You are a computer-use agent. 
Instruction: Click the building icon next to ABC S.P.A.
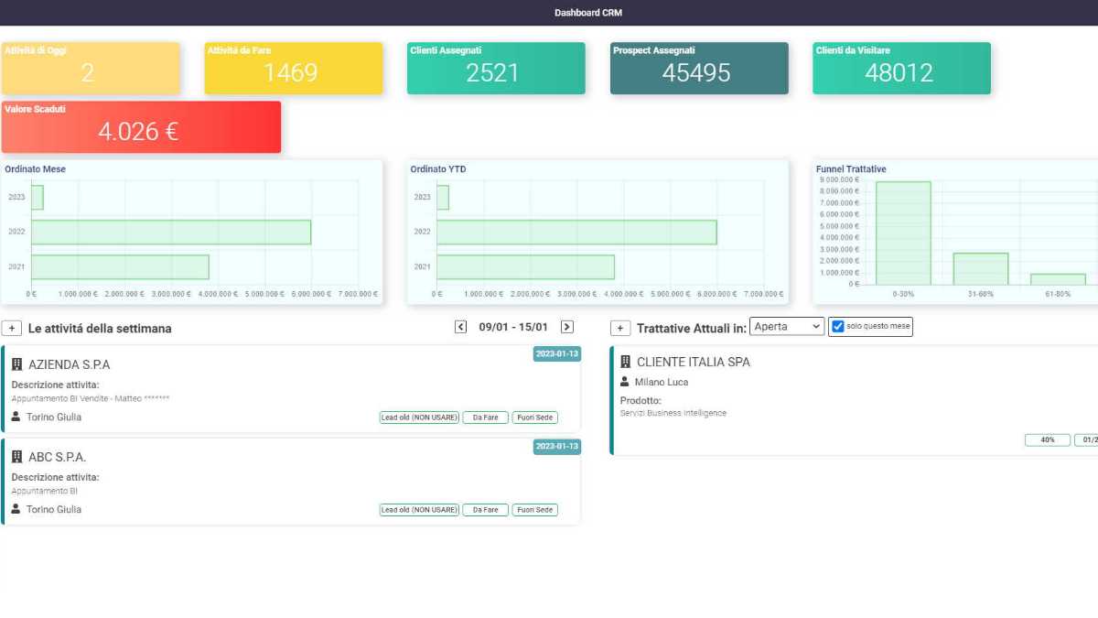pos(16,457)
